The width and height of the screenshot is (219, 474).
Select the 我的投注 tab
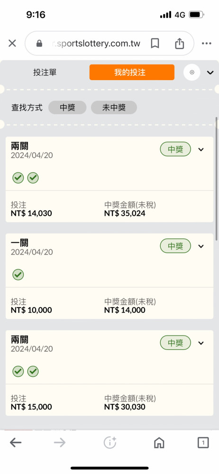[x=132, y=72]
